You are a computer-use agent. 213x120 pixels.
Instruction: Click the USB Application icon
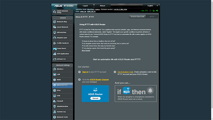55,54
